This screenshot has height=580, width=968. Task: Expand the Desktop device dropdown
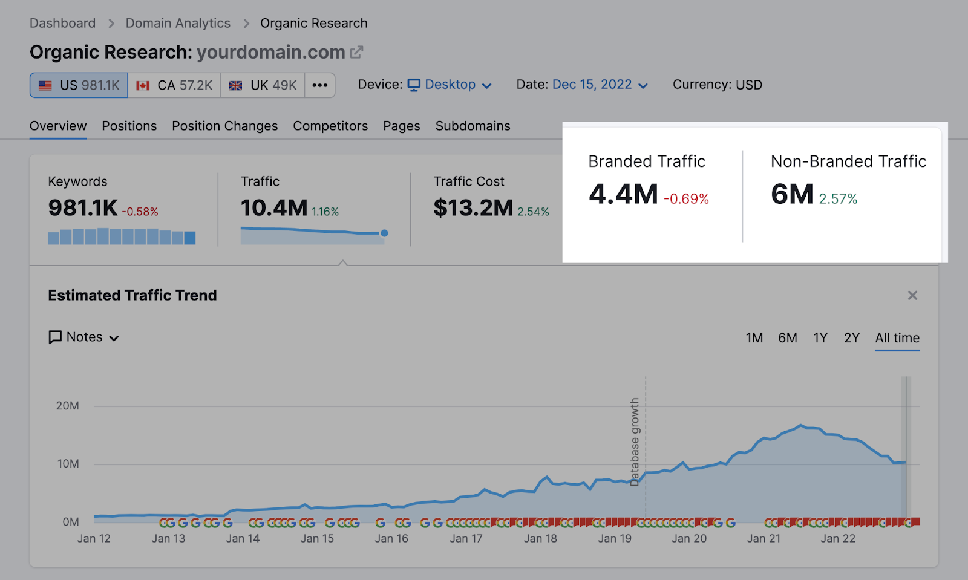[450, 85]
